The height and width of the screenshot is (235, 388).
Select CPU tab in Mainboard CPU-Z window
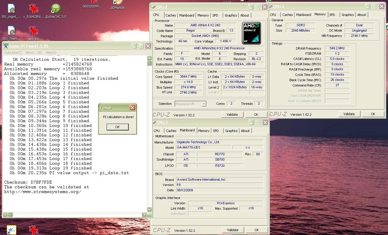point(157,131)
